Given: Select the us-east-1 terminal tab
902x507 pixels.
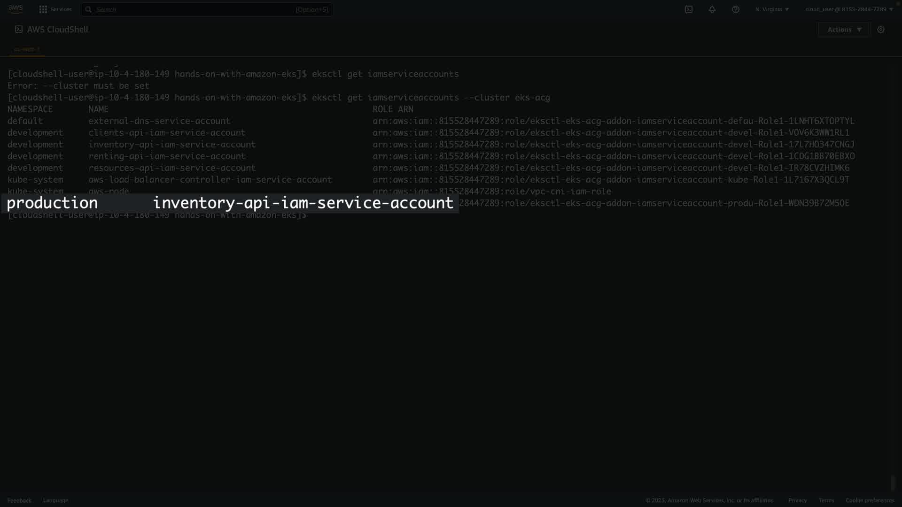Looking at the screenshot, I should coord(27,49).
